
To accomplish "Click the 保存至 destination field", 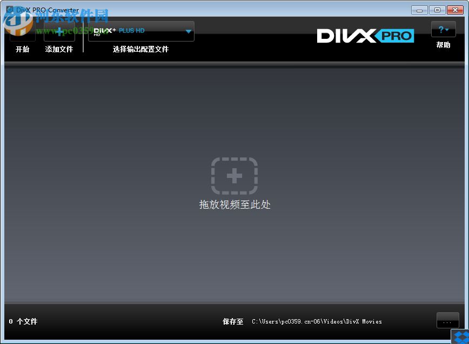I will coord(232,321).
